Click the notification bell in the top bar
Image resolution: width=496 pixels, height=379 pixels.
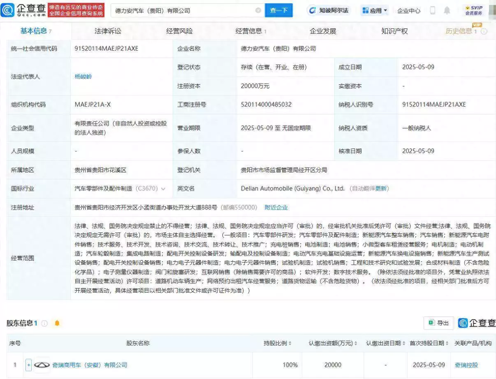point(447,10)
